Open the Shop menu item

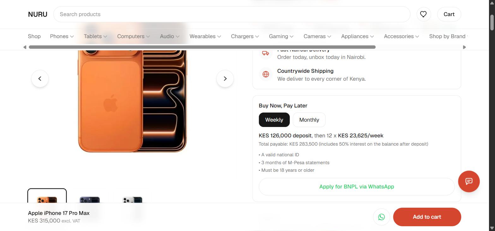tap(34, 36)
